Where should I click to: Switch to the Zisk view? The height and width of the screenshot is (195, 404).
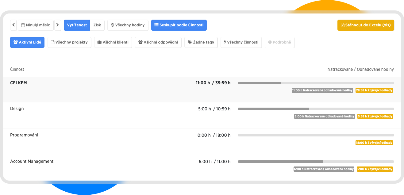[97, 25]
